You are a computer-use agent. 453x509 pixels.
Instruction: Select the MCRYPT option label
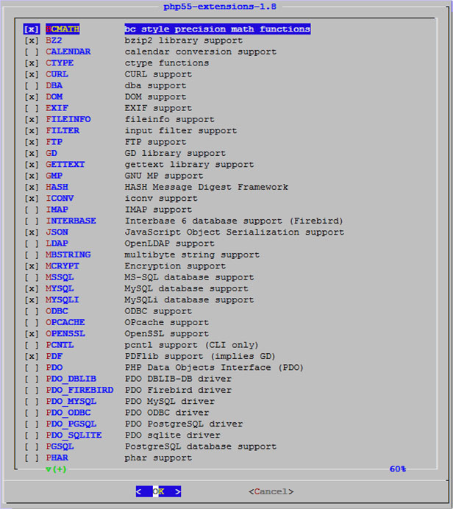tap(63, 266)
